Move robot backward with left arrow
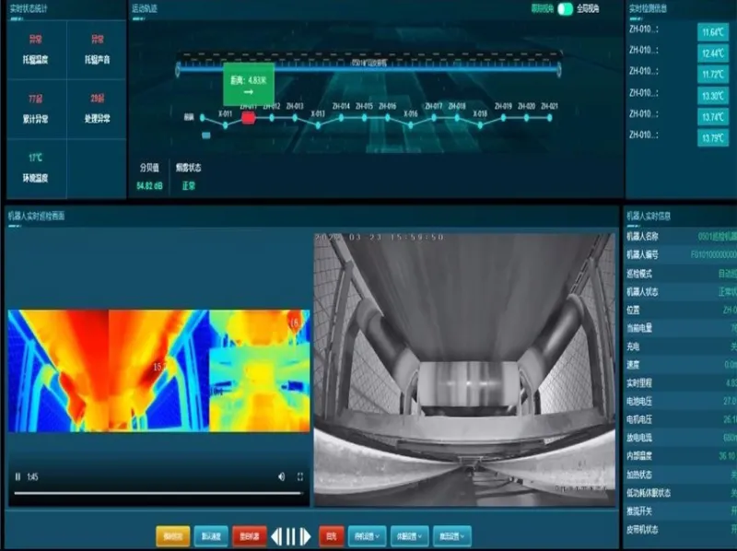The image size is (737, 551). click(276, 536)
